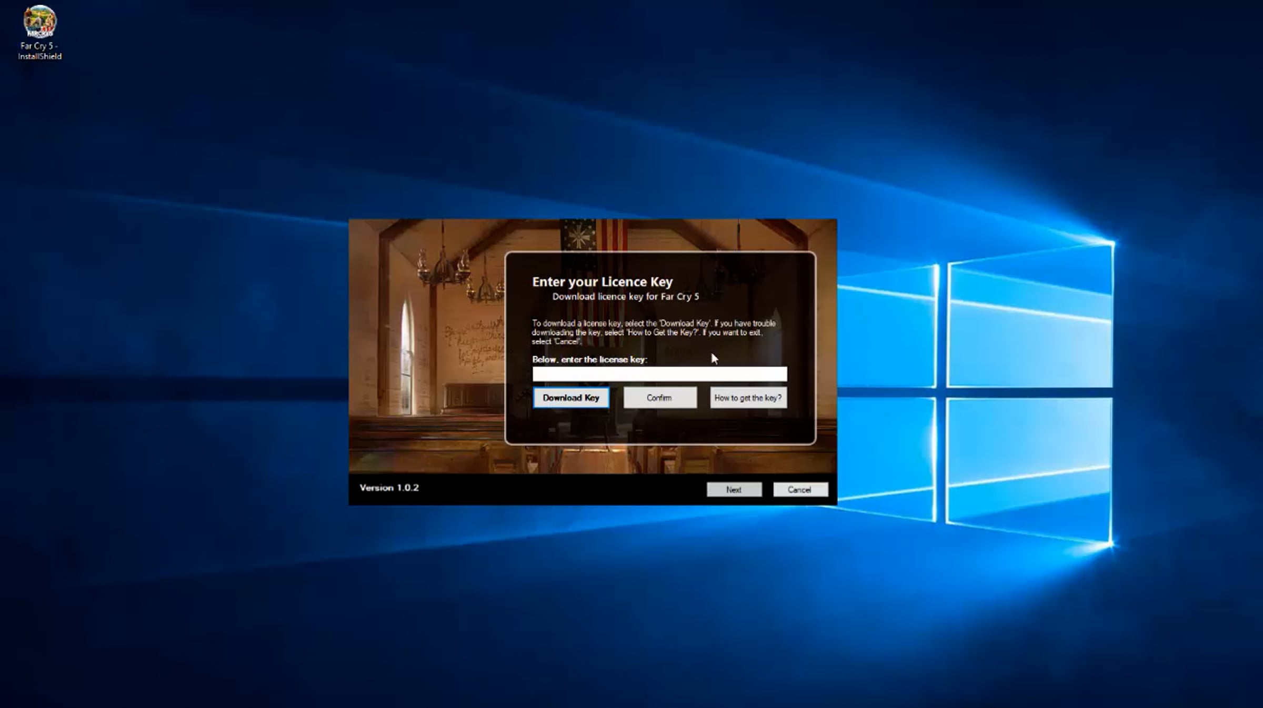The width and height of the screenshot is (1263, 708).
Task: Click the 'Below, enter the license key:' label
Action: (x=590, y=360)
